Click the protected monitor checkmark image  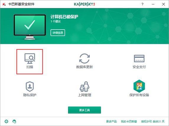[x=30, y=27]
